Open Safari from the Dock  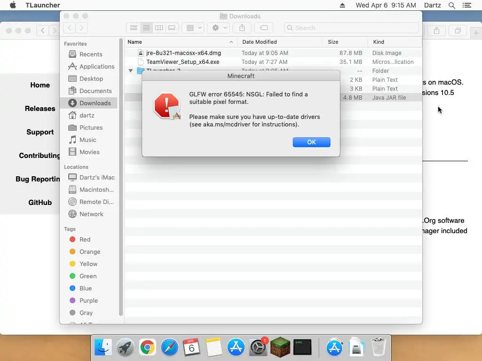point(169,347)
